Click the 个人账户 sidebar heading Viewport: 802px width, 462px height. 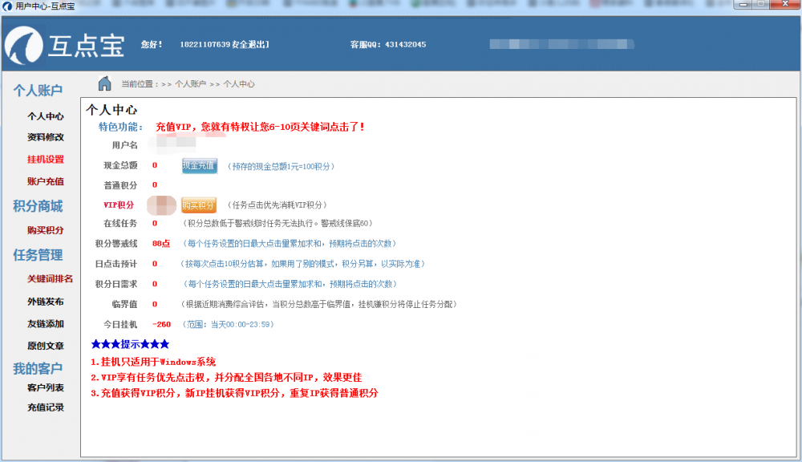point(38,91)
